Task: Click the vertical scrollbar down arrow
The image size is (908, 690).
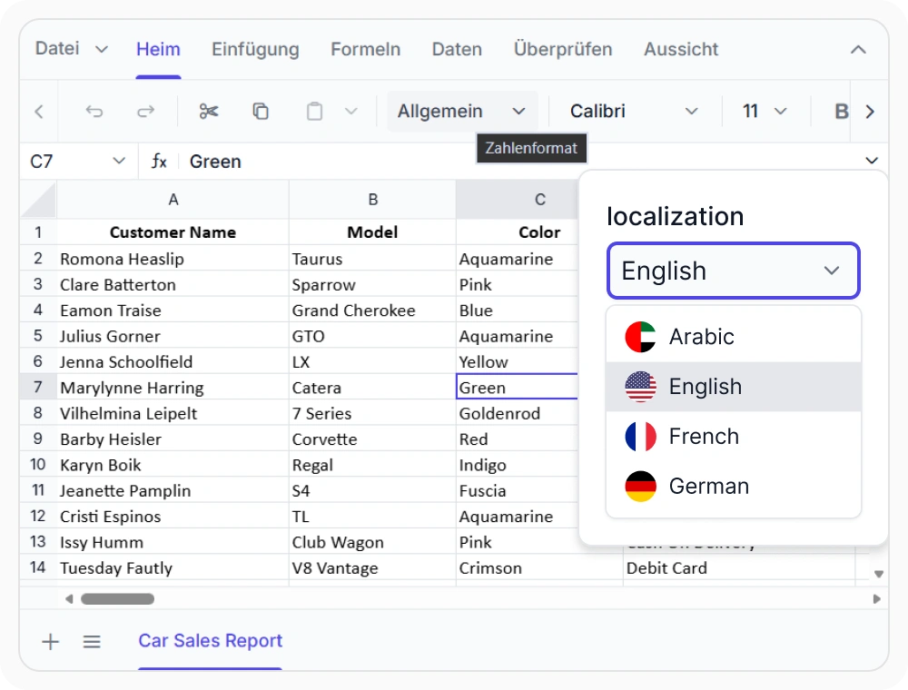Action: click(x=878, y=574)
